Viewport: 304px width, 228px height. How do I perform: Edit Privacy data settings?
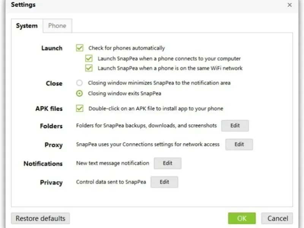[x=164, y=182]
